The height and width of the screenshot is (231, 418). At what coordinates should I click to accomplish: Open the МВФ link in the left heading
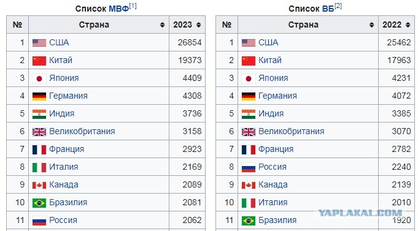click(x=119, y=9)
